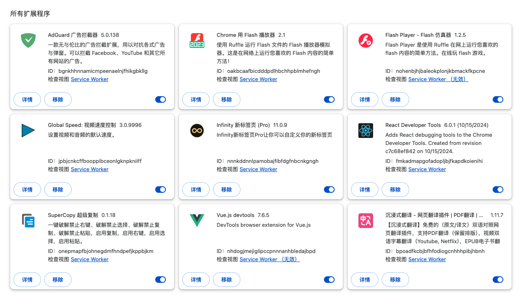
Task: Click ID nohenbjhjbaleokplonjkbmackfkpcne text
Action: click(435, 71)
